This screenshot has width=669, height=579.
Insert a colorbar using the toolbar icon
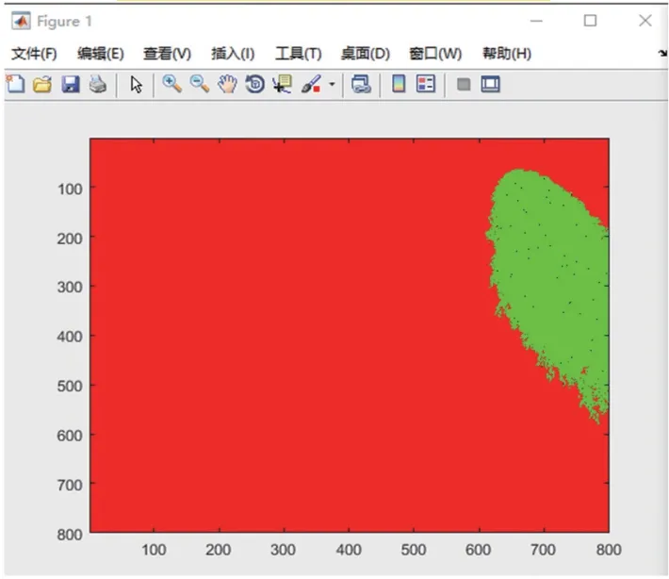[399, 84]
